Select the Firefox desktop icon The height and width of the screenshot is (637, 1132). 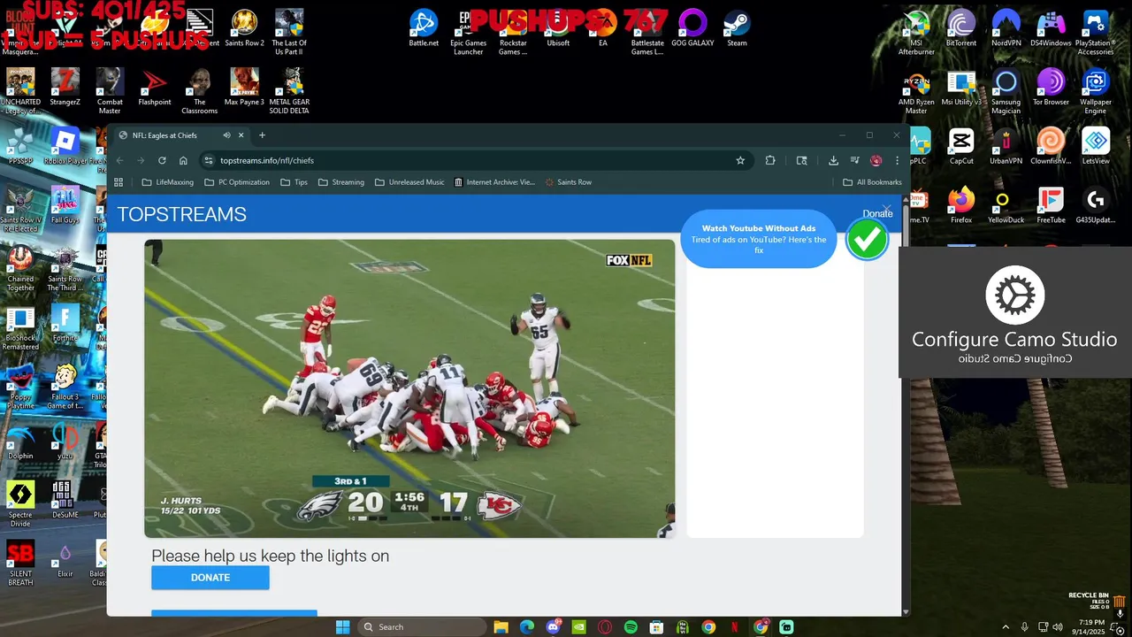[x=961, y=206]
